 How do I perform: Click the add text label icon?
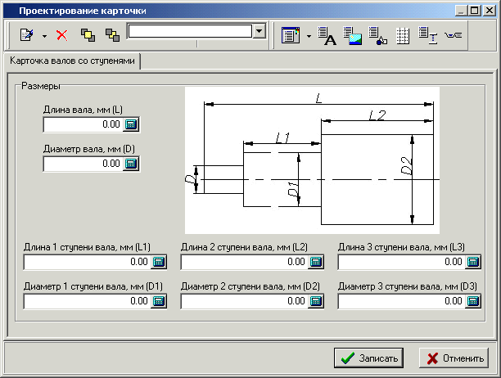pyautogui.click(x=327, y=35)
